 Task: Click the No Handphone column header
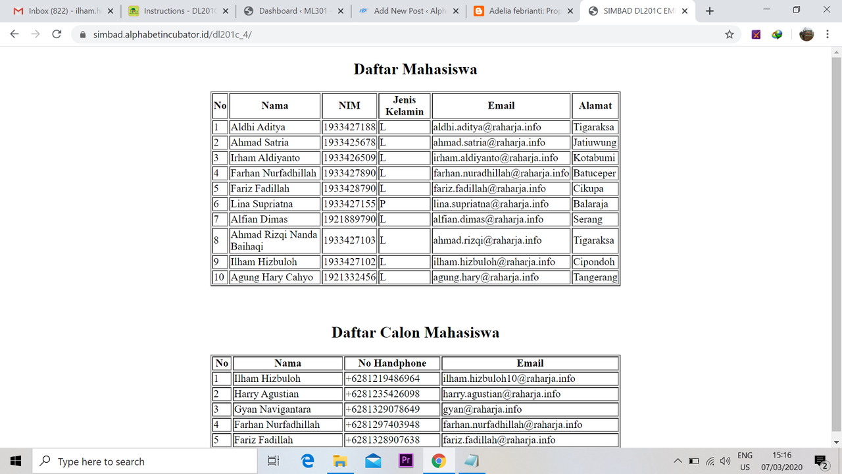click(393, 363)
